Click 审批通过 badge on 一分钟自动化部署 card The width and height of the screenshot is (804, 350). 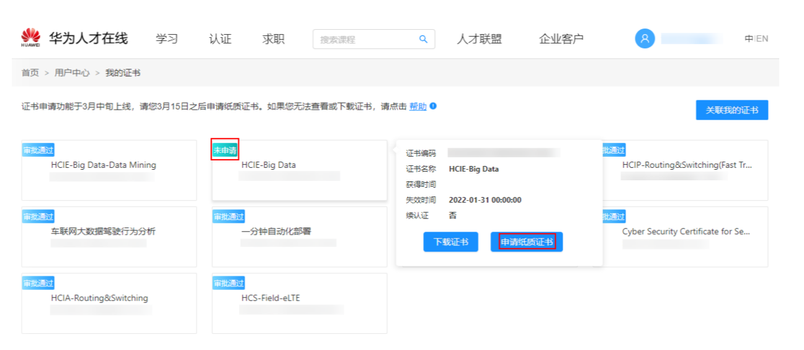point(229,216)
